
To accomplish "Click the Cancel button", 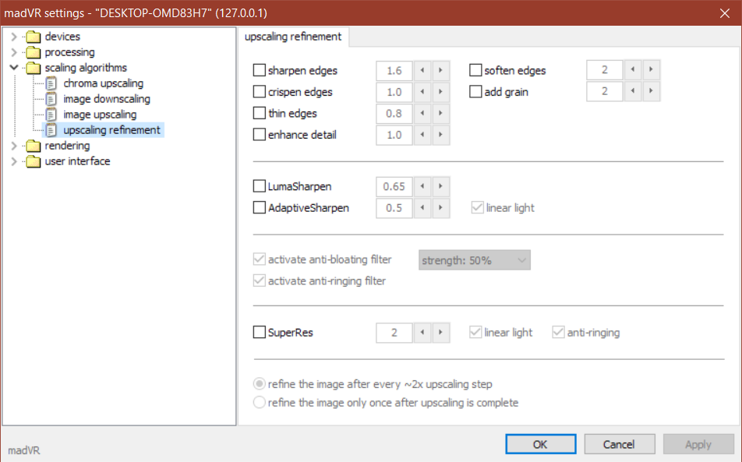I will point(619,444).
